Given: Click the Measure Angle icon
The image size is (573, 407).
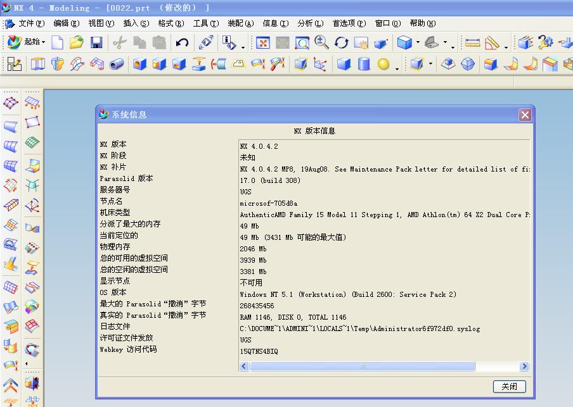Looking at the screenshot, I should pos(492,43).
